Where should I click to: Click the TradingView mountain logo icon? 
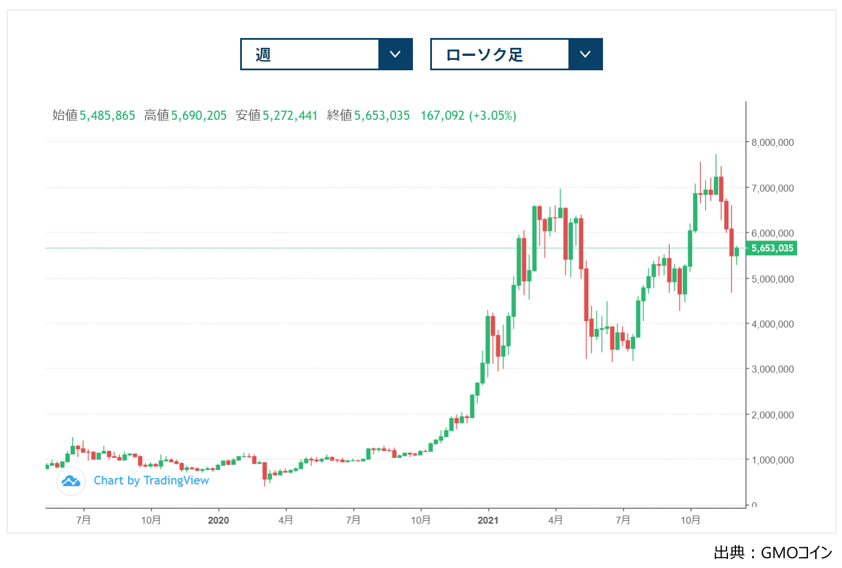point(71,480)
